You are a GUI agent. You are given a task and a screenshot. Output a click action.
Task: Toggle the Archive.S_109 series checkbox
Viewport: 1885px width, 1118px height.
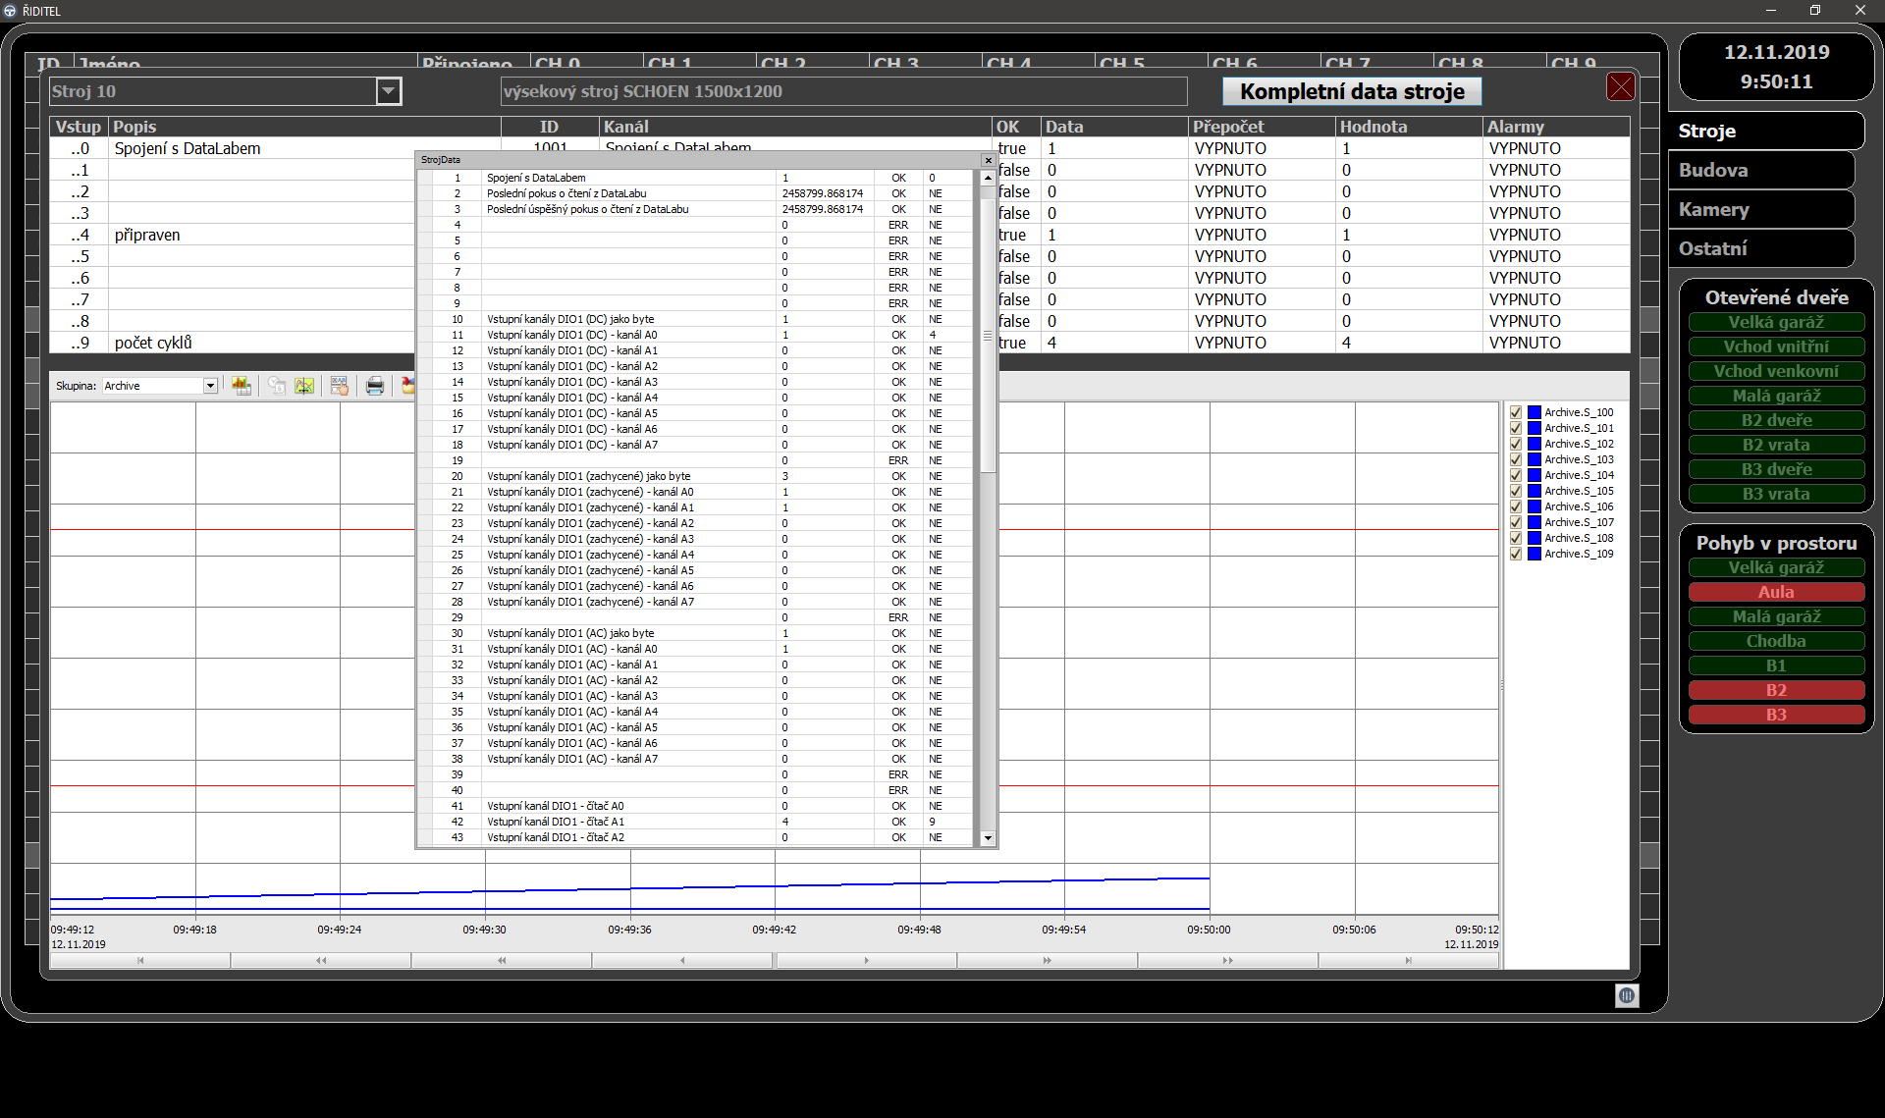1516,554
